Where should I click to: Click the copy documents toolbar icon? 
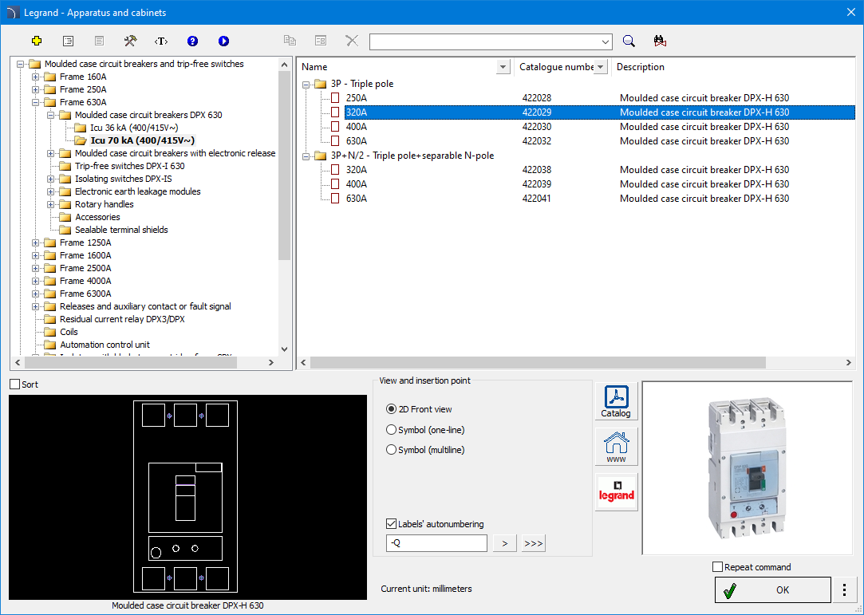(x=290, y=41)
